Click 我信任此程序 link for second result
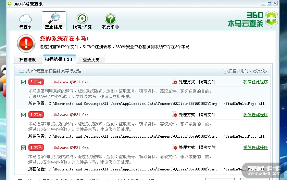The height and width of the screenshot is (180, 287). tap(255, 115)
